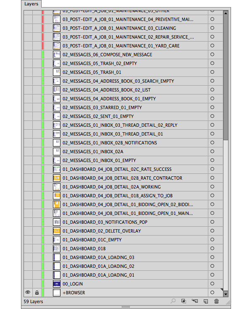The height and width of the screenshot is (309, 252).
Task: Select layer 02_MESSAGES_01_INBOX_03_THREAD_DETAIL_02_REPLY
Action: 120,125
